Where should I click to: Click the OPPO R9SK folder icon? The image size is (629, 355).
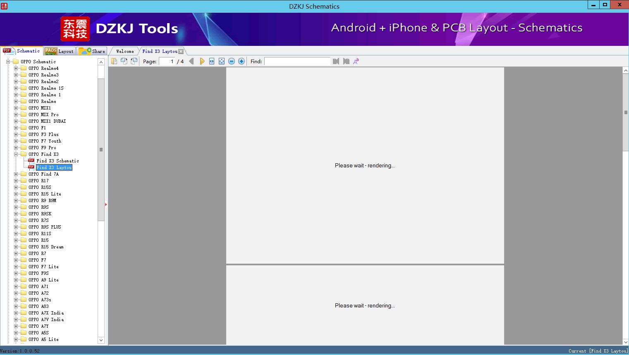(24, 214)
